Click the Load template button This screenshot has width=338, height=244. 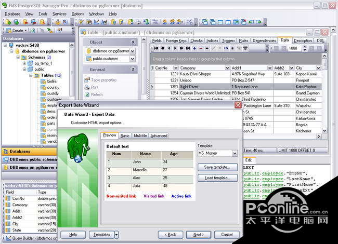pyautogui.click(x=217, y=178)
